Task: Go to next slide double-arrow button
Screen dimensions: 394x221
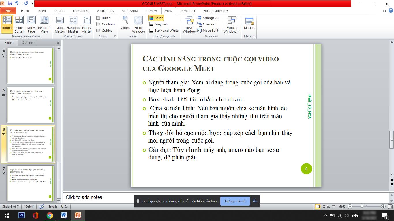Action: 391,184
